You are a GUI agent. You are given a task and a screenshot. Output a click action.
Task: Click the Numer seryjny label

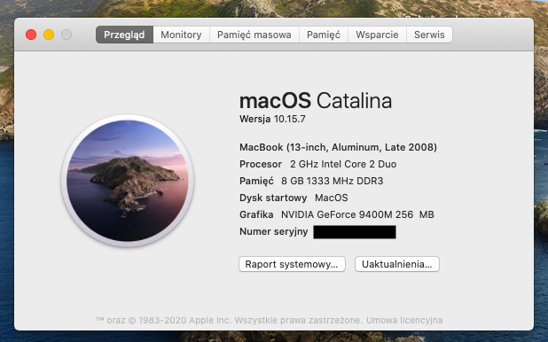tap(274, 231)
